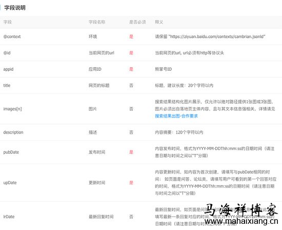Click the 内容摘要 120个字符以内 description
This screenshot has height=230, width=282.
179,132
